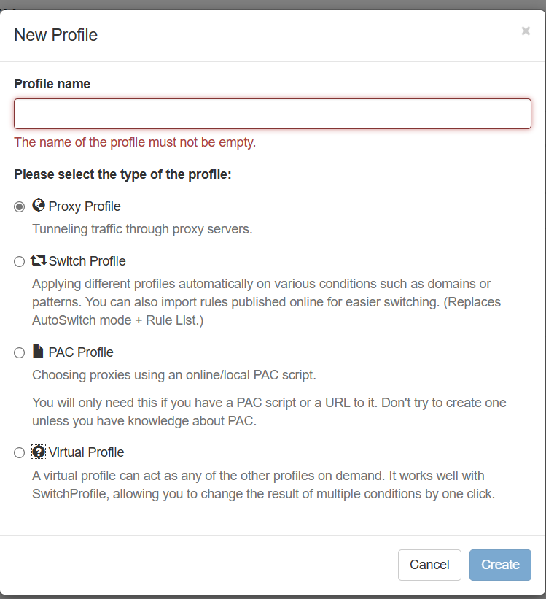Choose the Switch Profile radio option

coord(19,262)
